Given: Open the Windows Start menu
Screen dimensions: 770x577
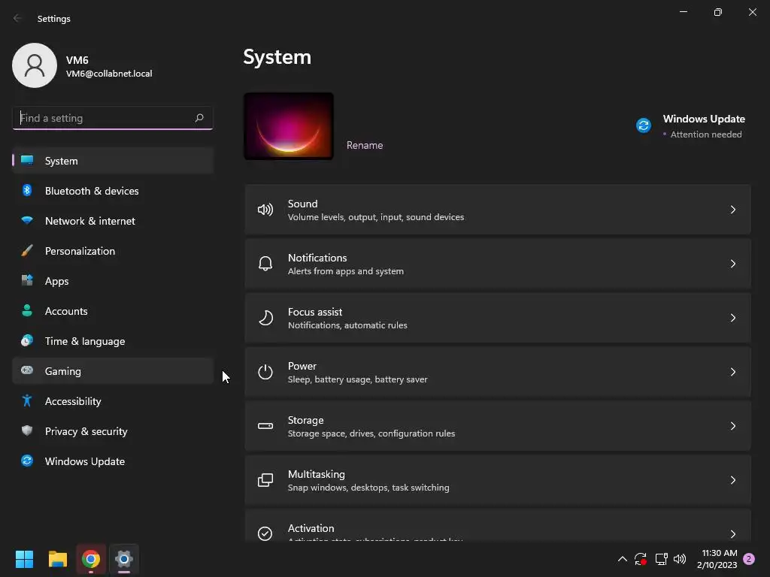Looking at the screenshot, I should coord(24,559).
